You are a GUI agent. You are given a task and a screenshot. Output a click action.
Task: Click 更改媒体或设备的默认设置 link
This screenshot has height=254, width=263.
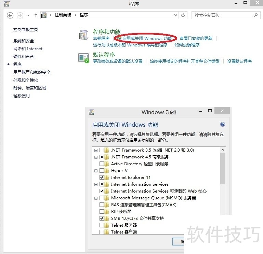(118, 61)
